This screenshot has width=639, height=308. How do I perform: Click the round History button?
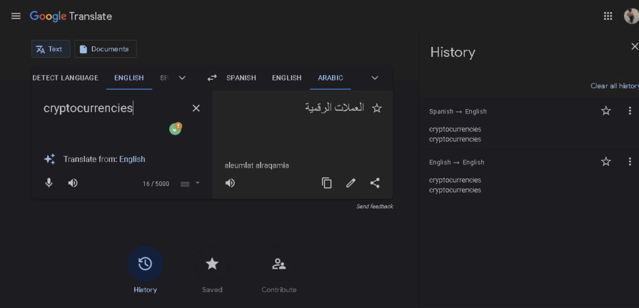click(145, 264)
